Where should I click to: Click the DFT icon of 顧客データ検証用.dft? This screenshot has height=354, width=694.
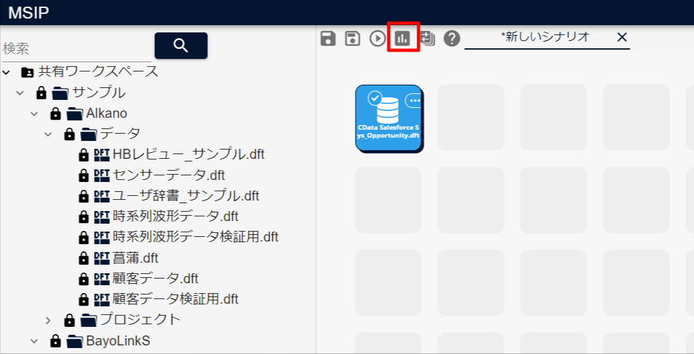tap(102, 299)
